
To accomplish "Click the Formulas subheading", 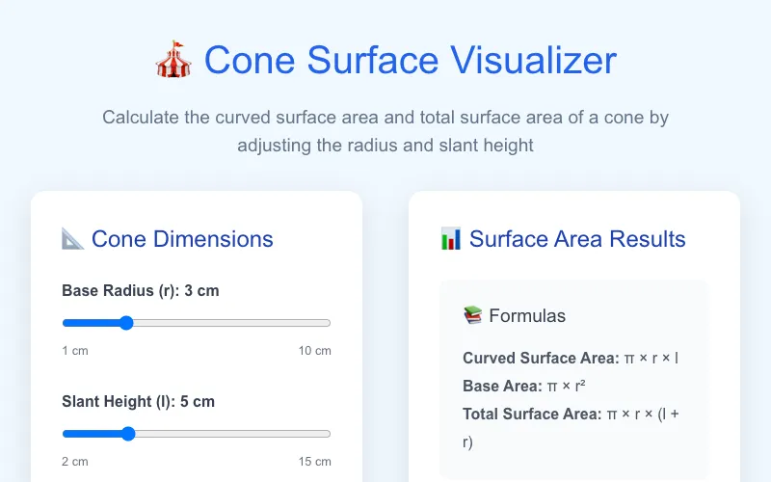I will tap(527, 316).
